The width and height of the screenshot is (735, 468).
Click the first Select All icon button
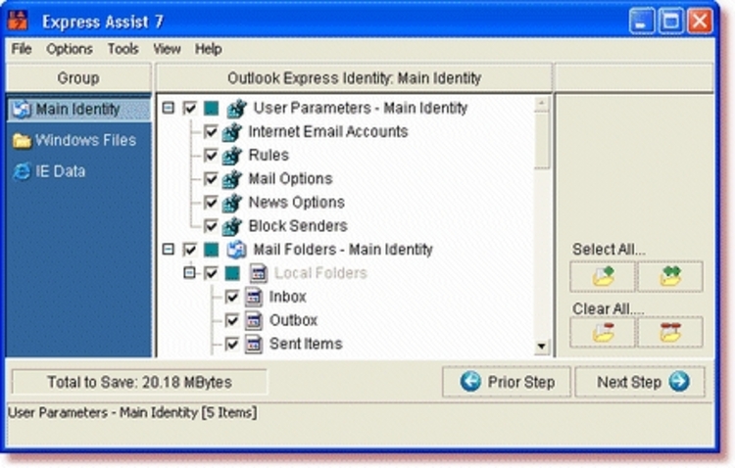coord(603,276)
